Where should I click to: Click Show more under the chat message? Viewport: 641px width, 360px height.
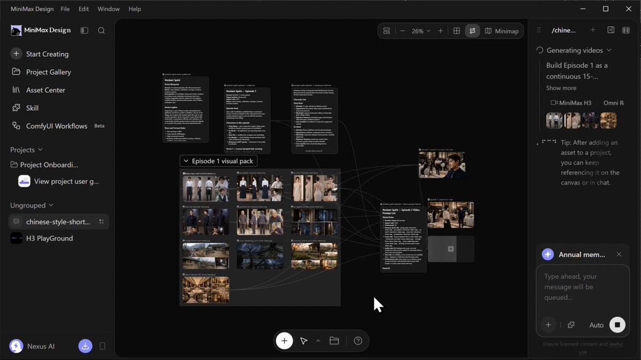pos(561,88)
